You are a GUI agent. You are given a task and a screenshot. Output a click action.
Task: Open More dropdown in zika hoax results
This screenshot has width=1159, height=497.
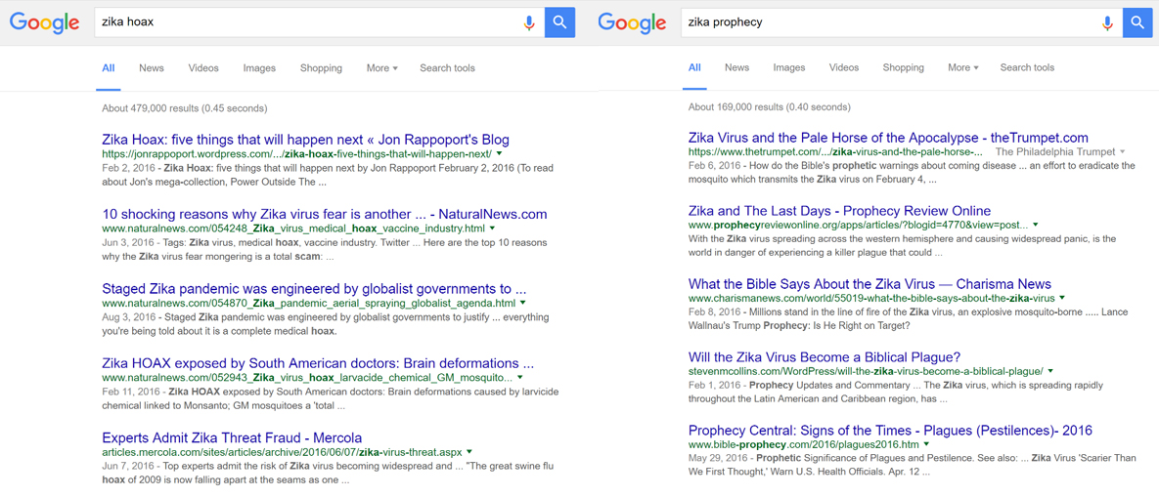coord(381,67)
